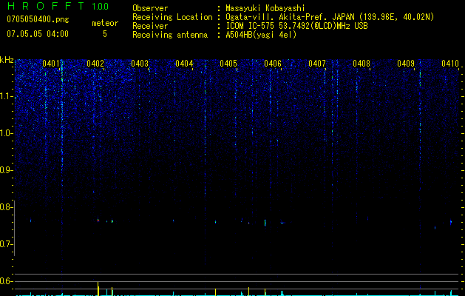Click the HROFFT 1.00 title text
This screenshot has width=465, height=296.
click(x=58, y=6)
